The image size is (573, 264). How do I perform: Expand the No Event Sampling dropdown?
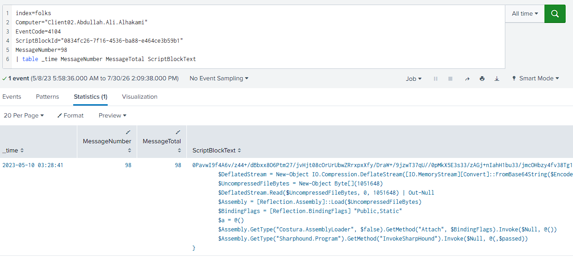point(219,79)
